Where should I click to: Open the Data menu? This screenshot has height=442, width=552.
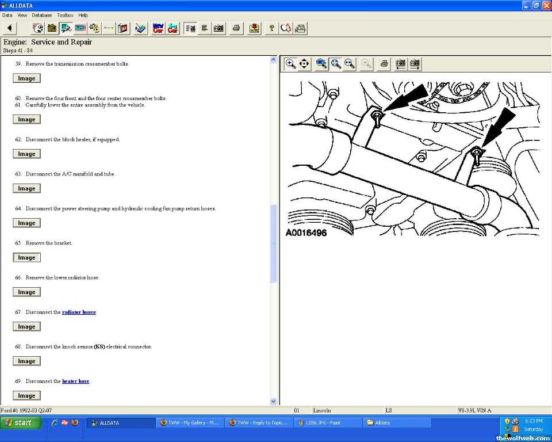click(7, 15)
